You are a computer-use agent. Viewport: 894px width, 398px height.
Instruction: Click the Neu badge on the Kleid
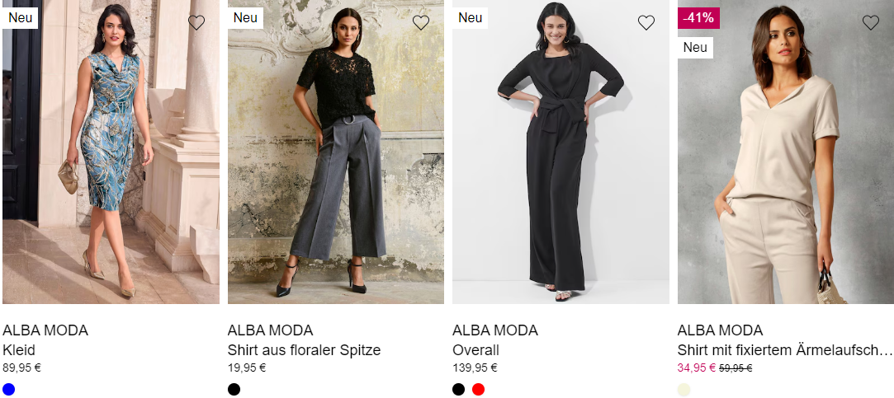point(20,17)
